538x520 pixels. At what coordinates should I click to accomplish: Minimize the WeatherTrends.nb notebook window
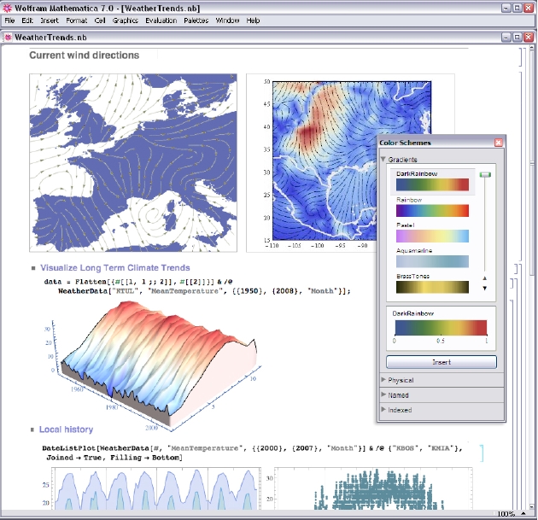506,37
